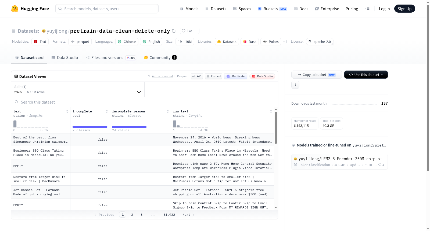Click Copy to bucket button
Image resolution: width=430 pixels, height=231 pixels.
[x=317, y=75]
